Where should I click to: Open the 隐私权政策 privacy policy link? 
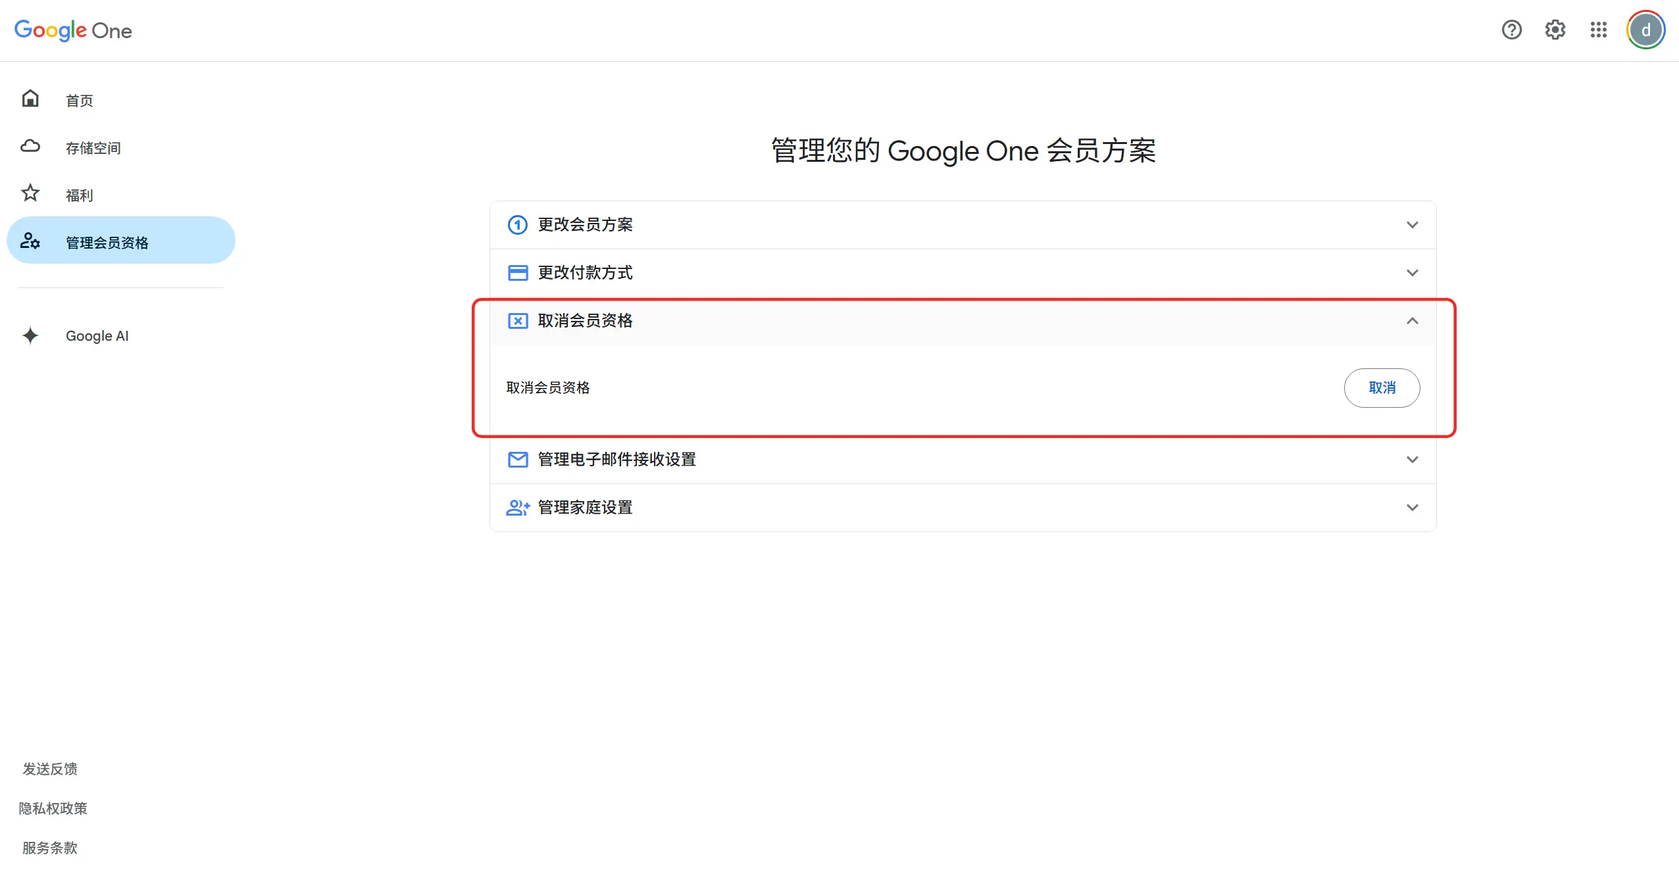point(54,808)
